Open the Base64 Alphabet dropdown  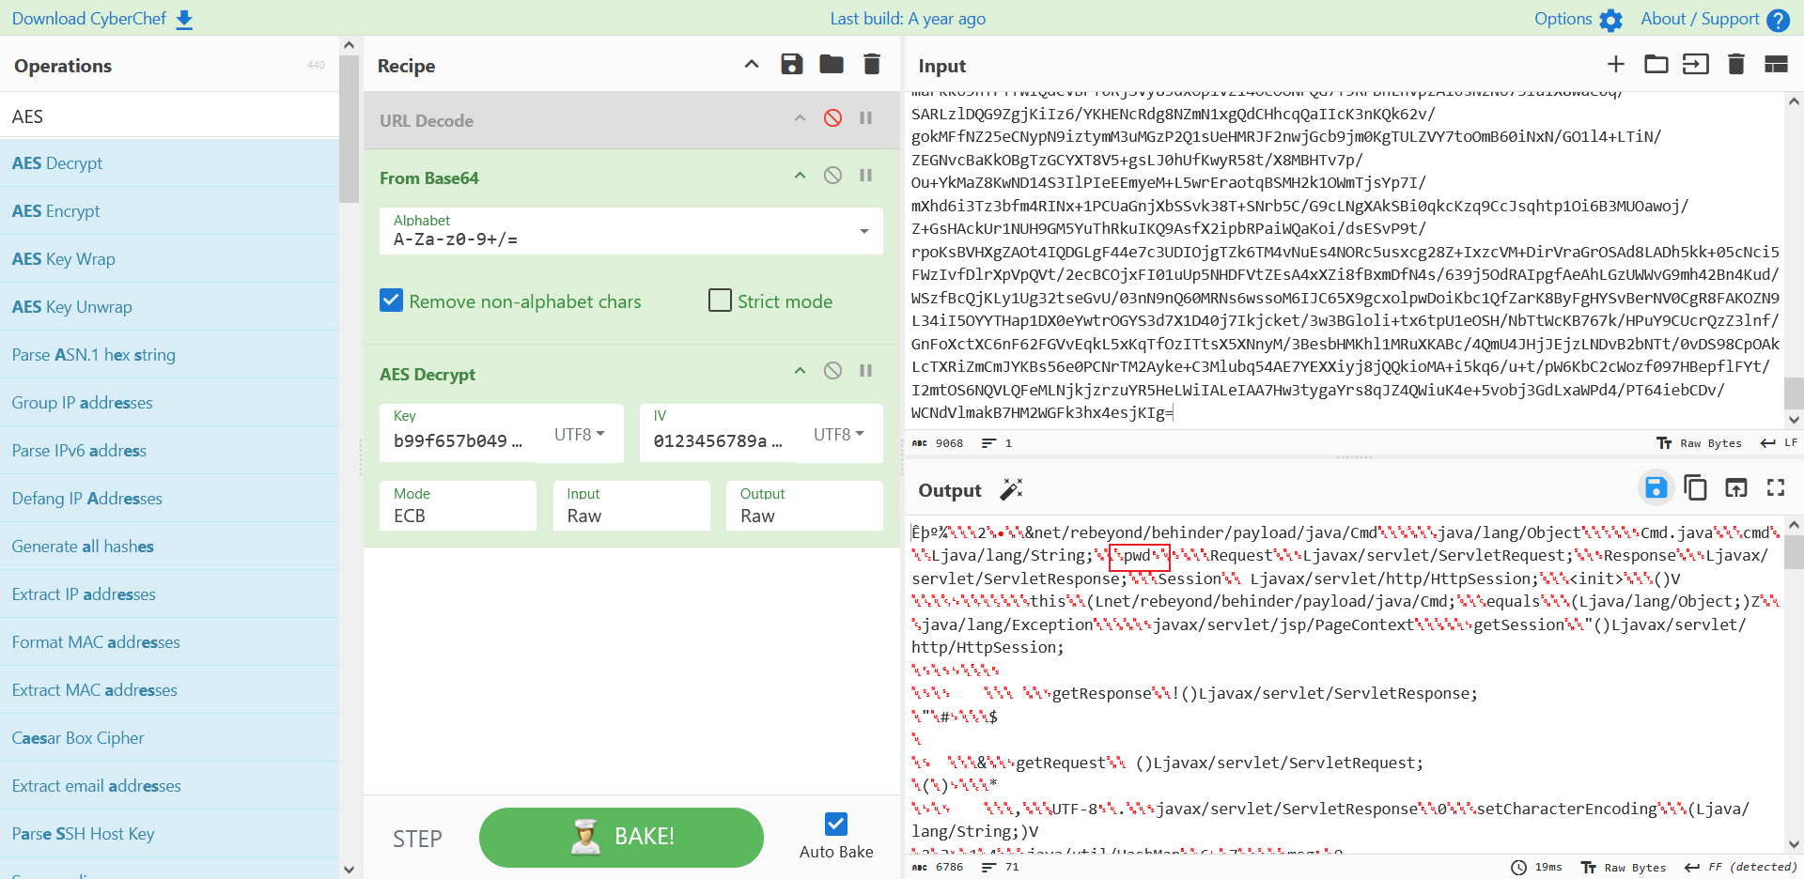(631, 231)
